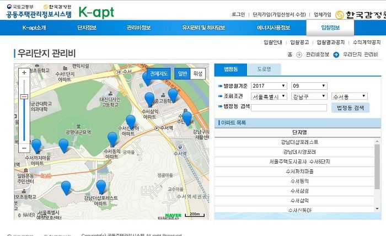Select map pin above 강남더샵포레스트 아파트

pyautogui.click(x=101, y=187)
